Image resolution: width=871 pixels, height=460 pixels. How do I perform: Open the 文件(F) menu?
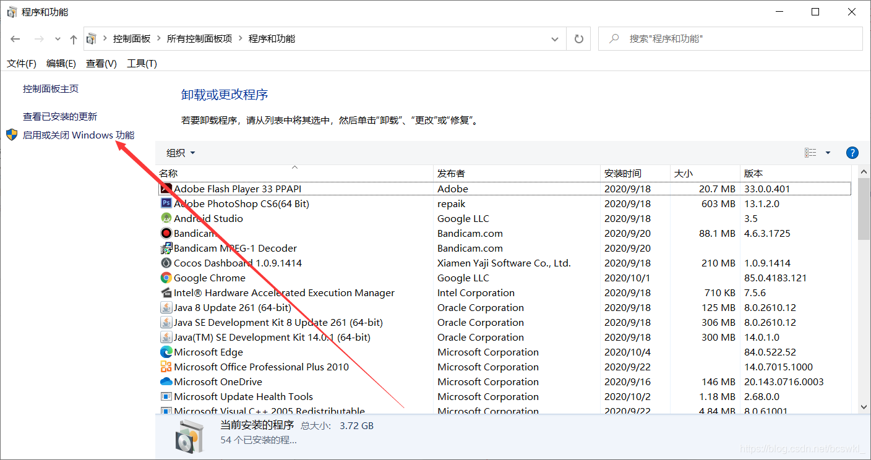[x=22, y=64]
